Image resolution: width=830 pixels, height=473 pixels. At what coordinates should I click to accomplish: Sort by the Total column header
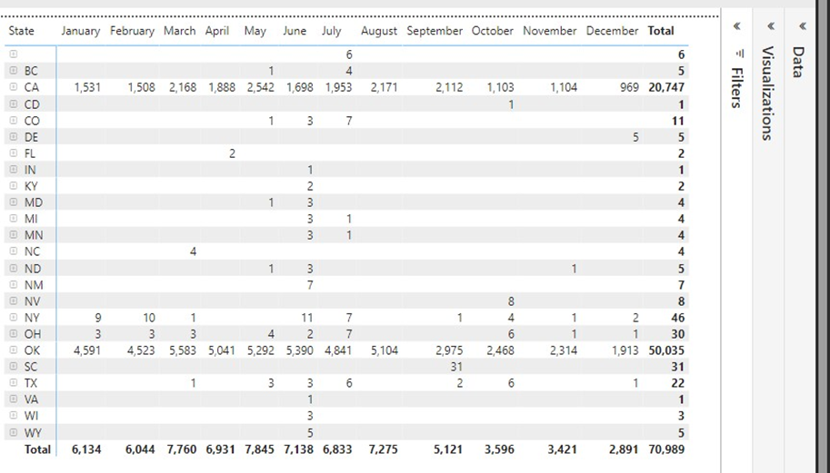pos(661,31)
